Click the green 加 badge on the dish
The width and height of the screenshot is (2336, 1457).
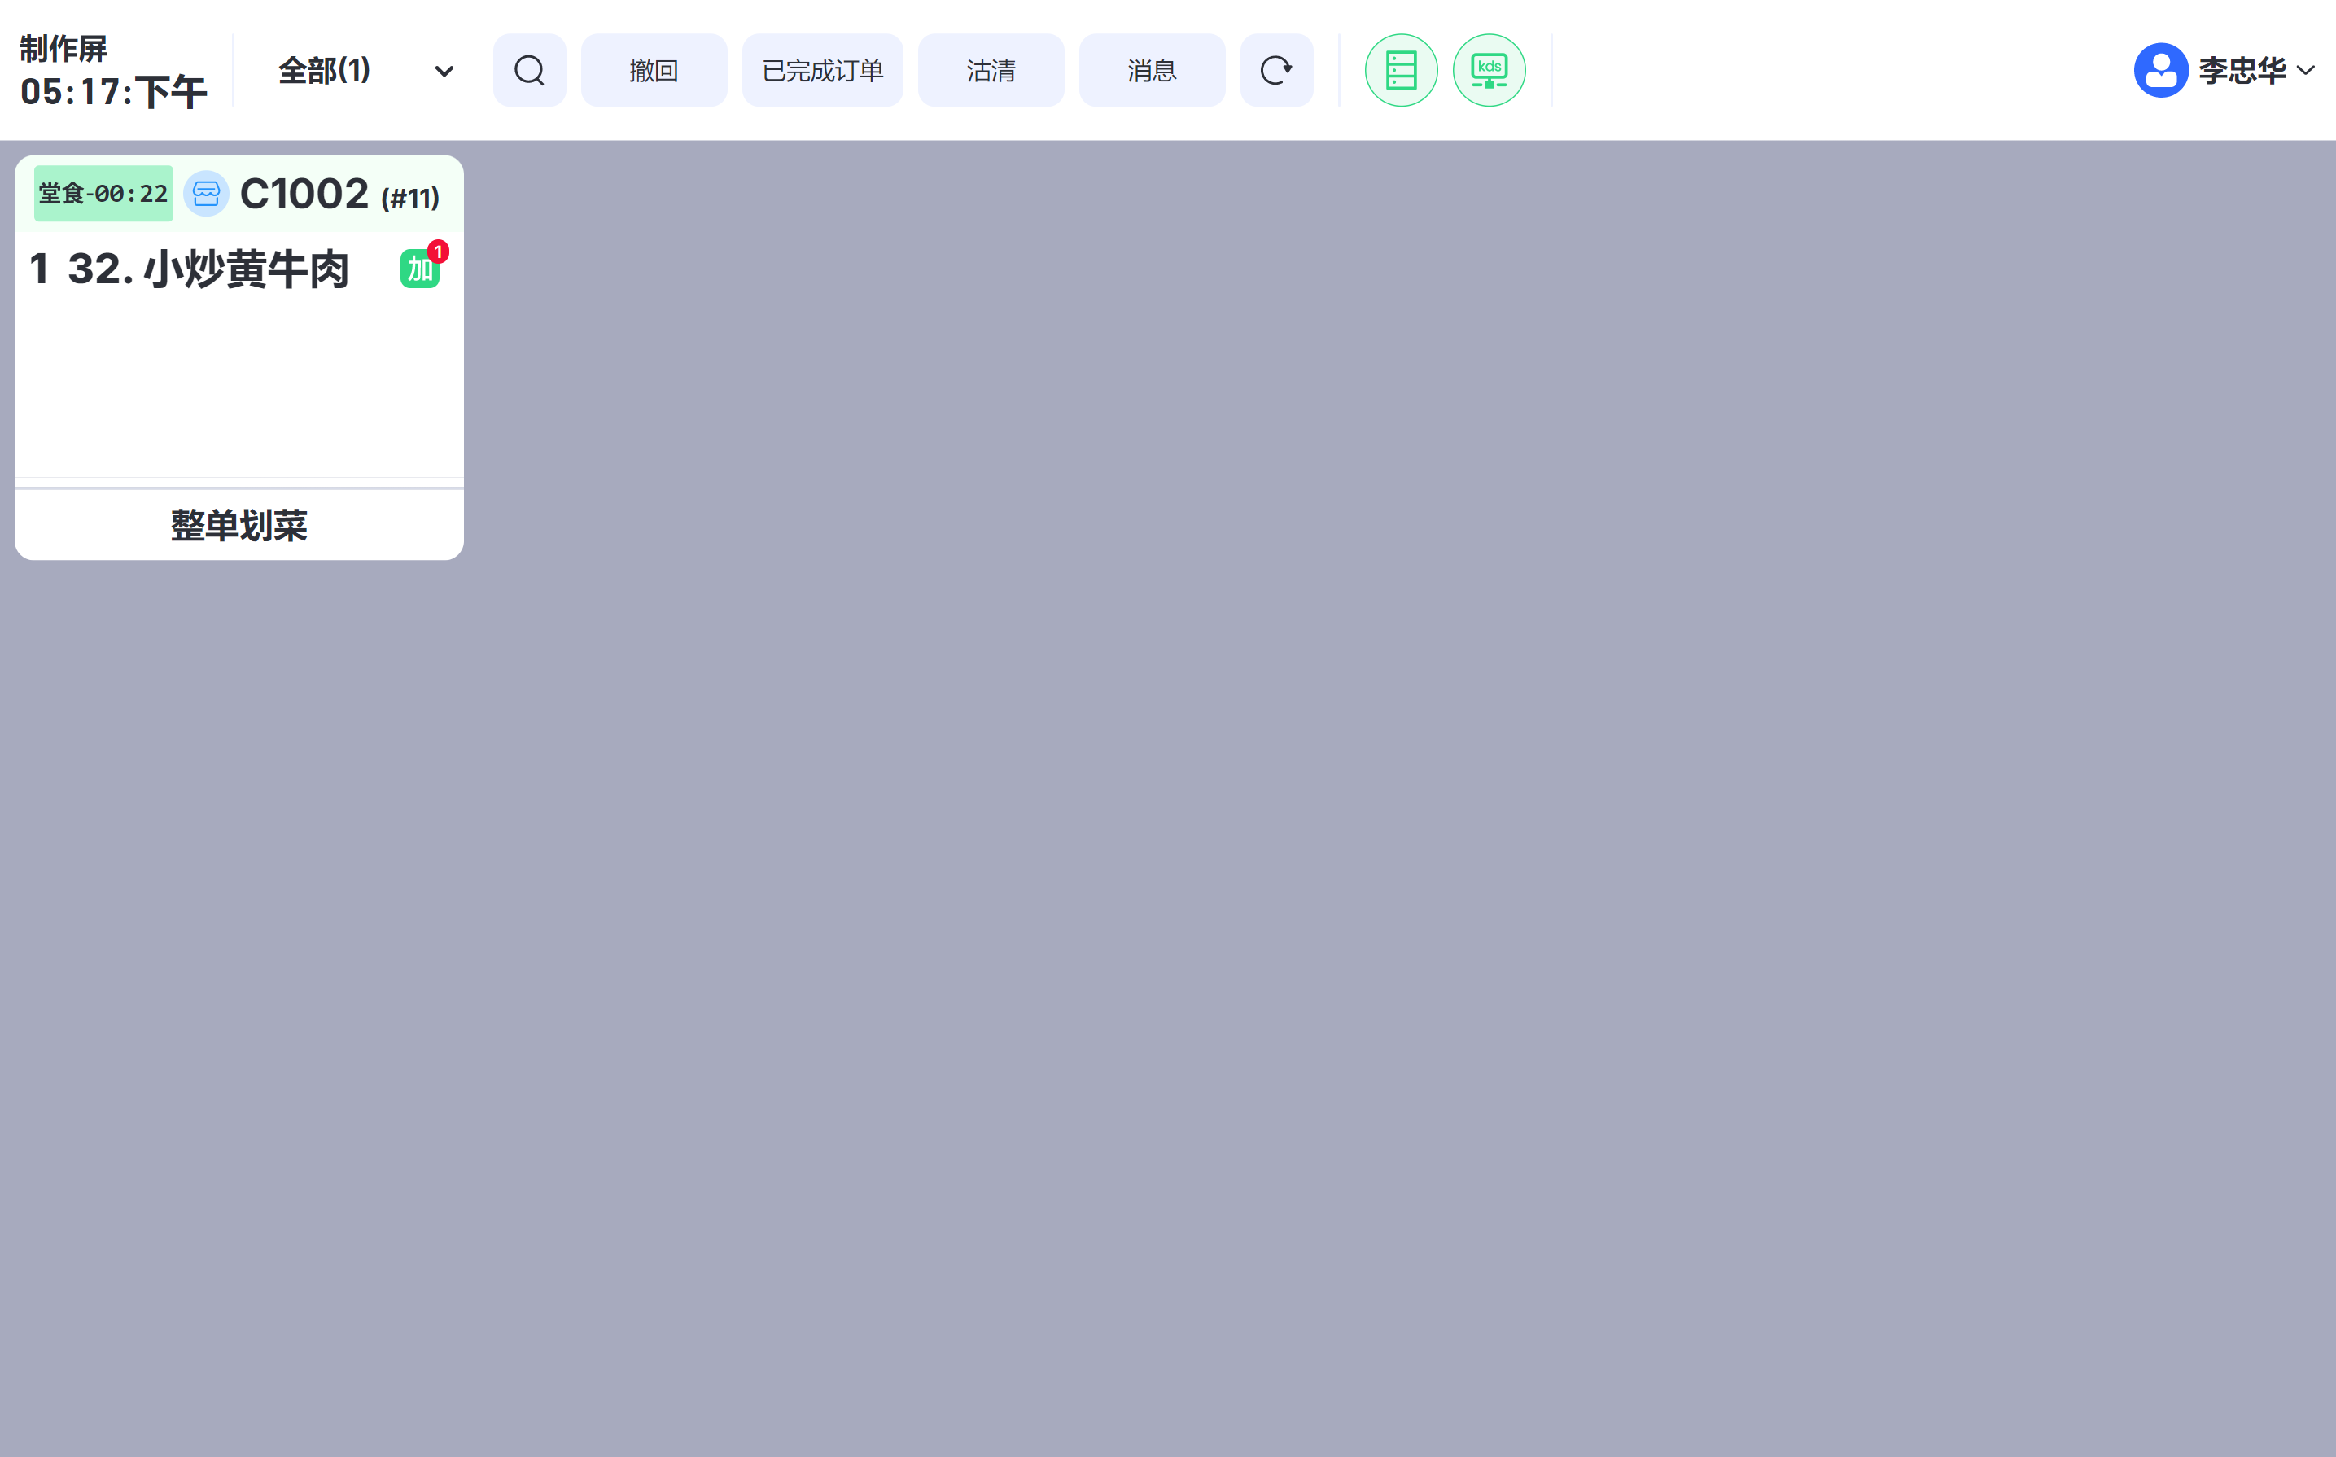[418, 269]
